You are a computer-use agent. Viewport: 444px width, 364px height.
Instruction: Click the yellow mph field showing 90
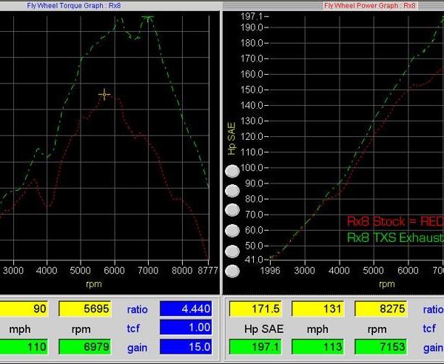(24, 309)
